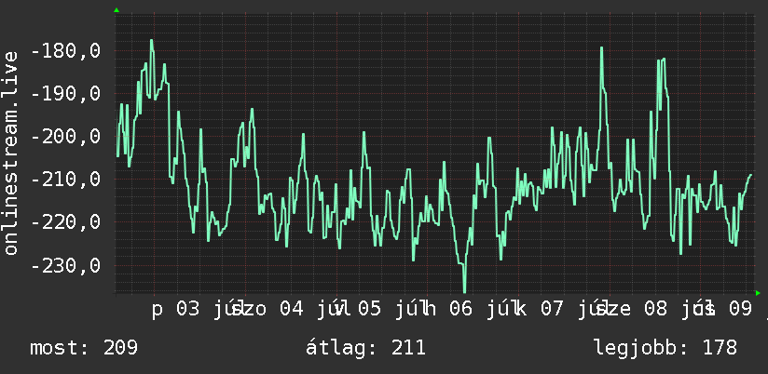Click the most: 209 current value
The width and height of the screenshot is (768, 374).
point(84,348)
